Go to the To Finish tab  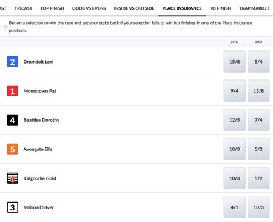tap(220, 8)
